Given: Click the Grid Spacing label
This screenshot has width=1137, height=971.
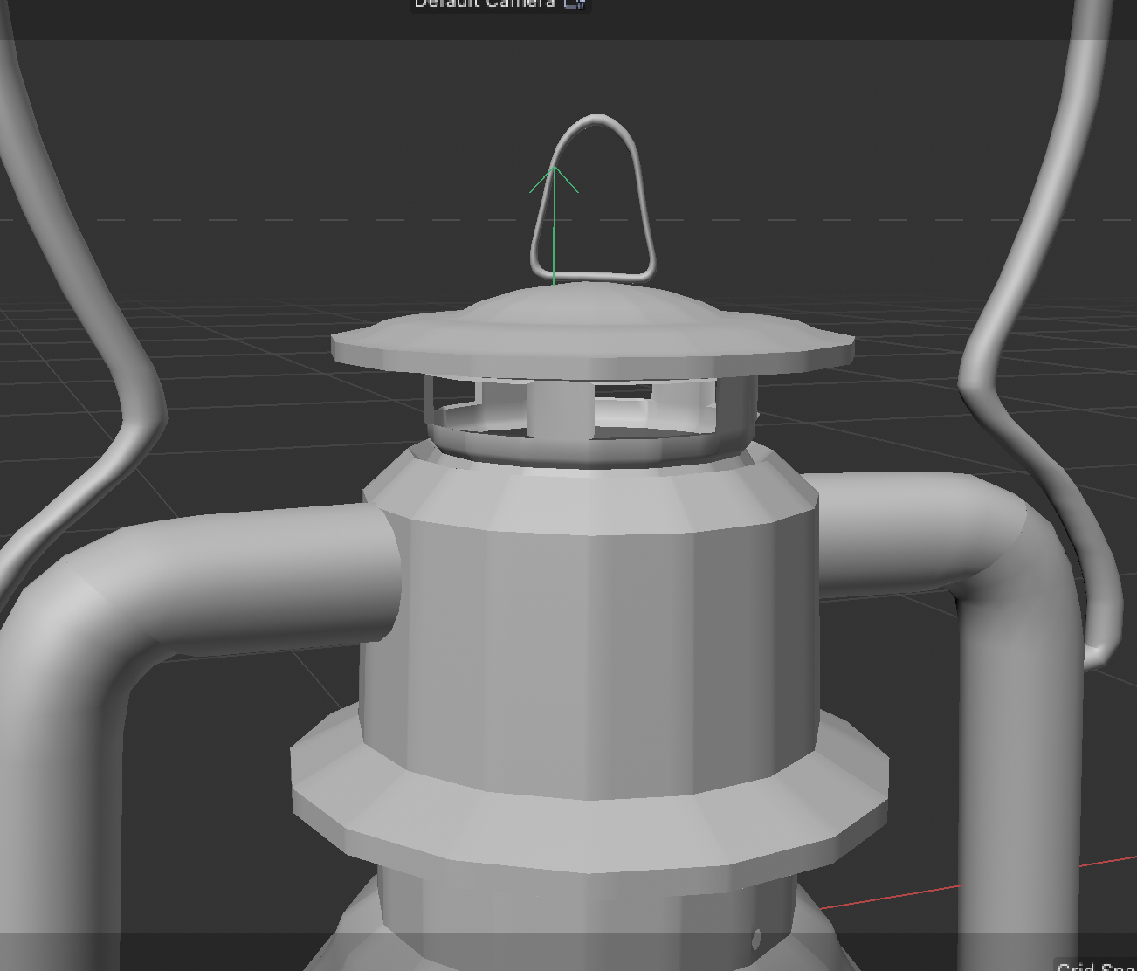Looking at the screenshot, I should tap(1096, 966).
